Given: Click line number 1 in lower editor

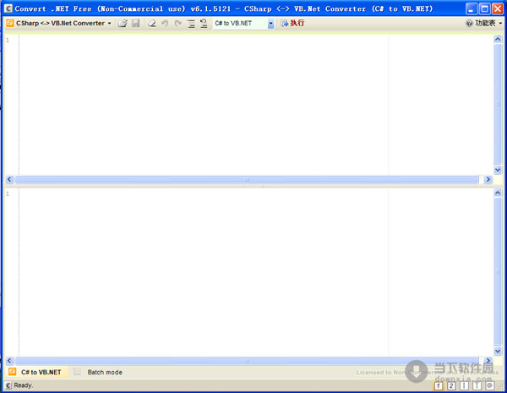Looking at the screenshot, I should pyautogui.click(x=8, y=194).
